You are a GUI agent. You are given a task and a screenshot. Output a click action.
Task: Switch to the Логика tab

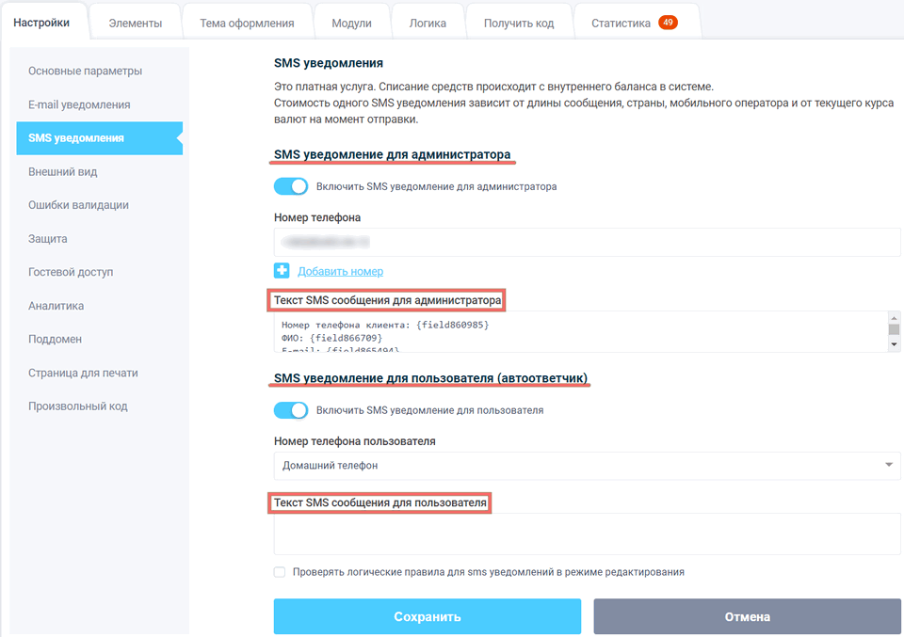(428, 19)
